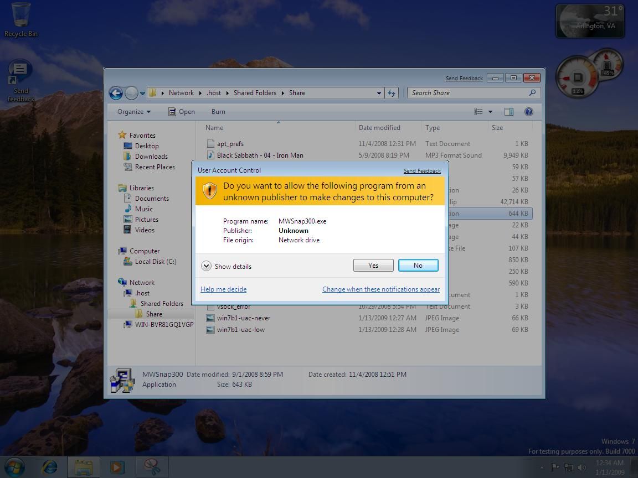Select Local Disk (C:) in navigation pane
The width and height of the screenshot is (638, 478).
tap(155, 262)
